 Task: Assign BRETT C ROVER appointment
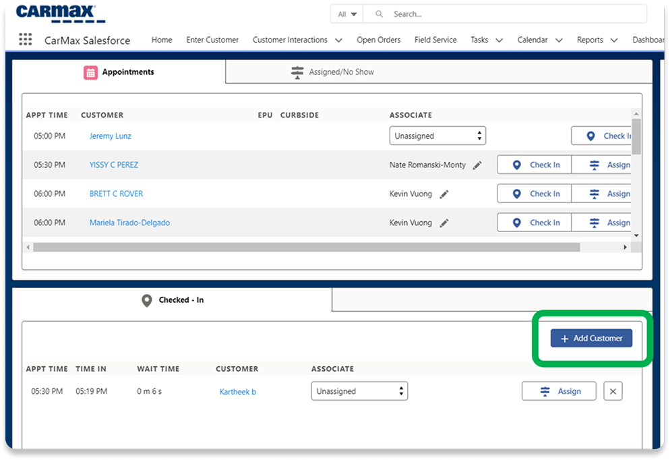[x=602, y=194]
